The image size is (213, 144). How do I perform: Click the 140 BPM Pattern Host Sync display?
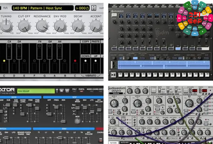point(43,8)
